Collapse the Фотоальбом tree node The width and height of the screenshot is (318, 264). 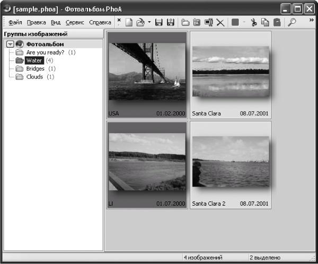pyautogui.click(x=10, y=44)
